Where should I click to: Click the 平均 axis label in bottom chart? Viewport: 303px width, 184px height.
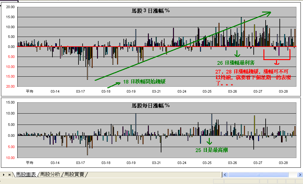click(30, 163)
